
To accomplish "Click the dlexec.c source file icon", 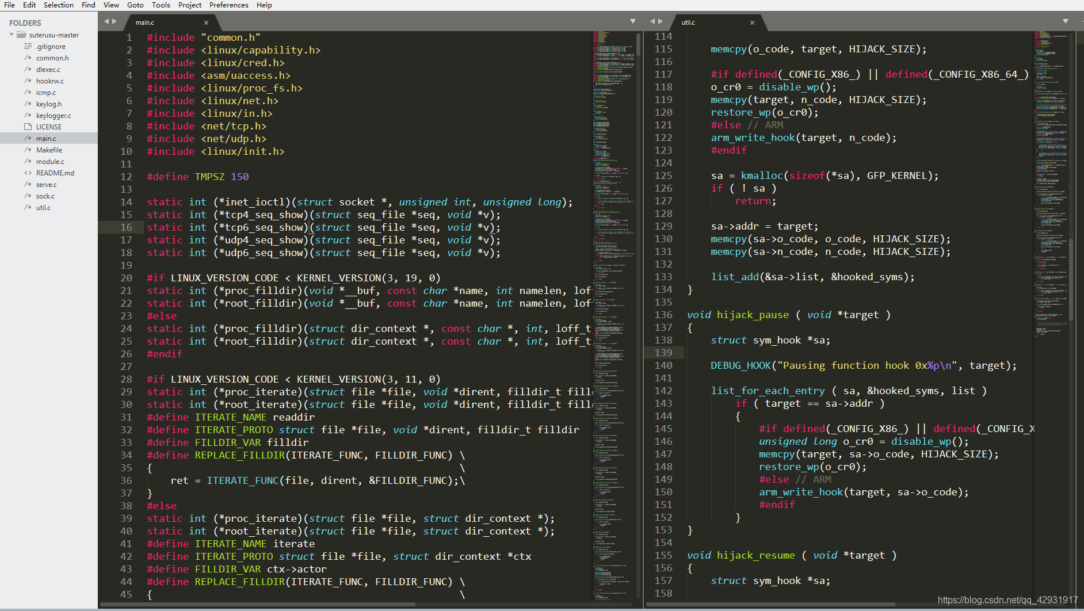I will 28,69.
